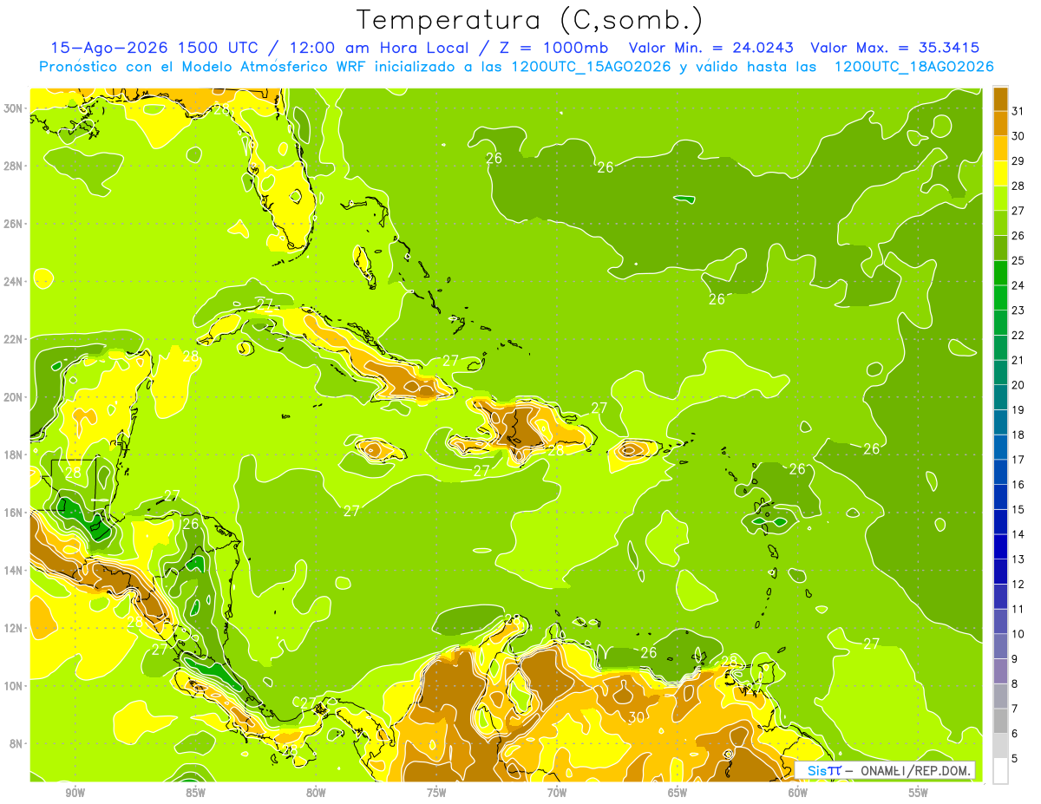Click colorbar legend value 13
The height and width of the screenshot is (804, 1041).
tap(1018, 559)
